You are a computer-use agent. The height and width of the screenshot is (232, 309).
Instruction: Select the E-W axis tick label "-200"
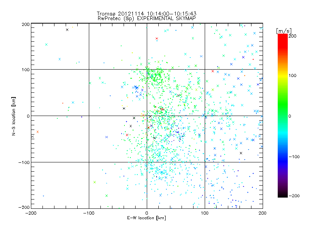(31, 213)
